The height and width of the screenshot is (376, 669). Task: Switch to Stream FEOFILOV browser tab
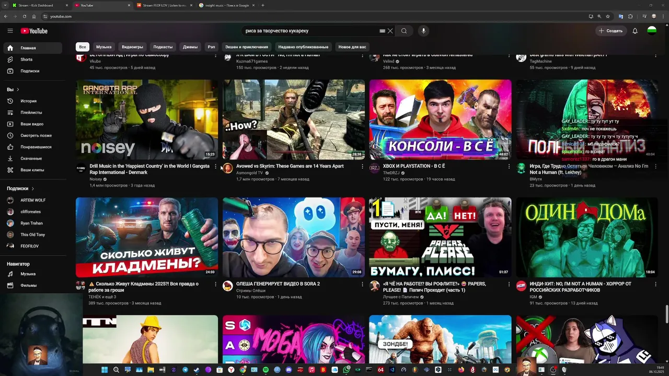(165, 5)
